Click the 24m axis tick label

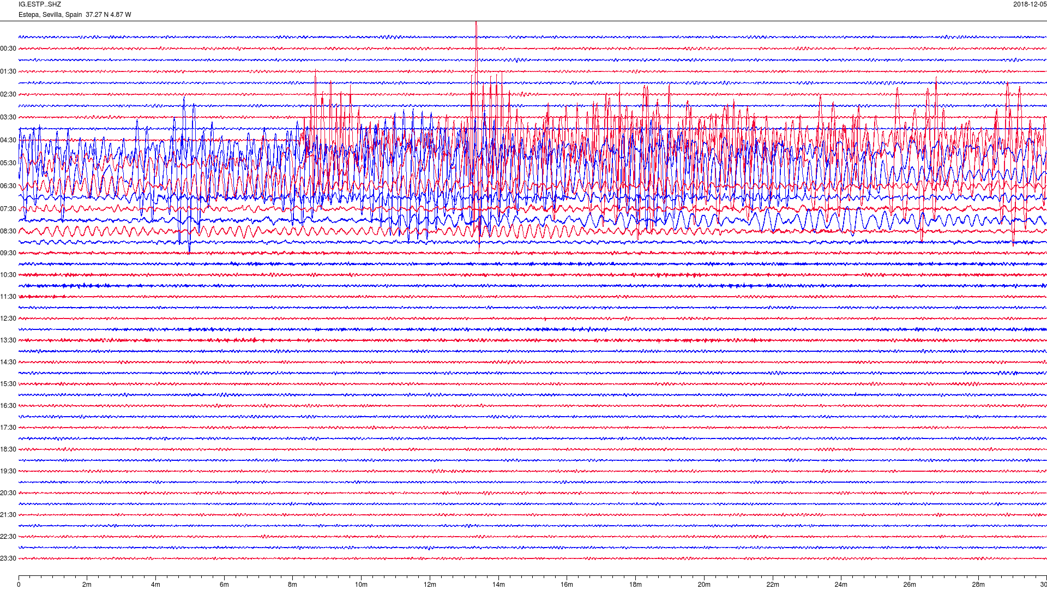tap(841, 585)
